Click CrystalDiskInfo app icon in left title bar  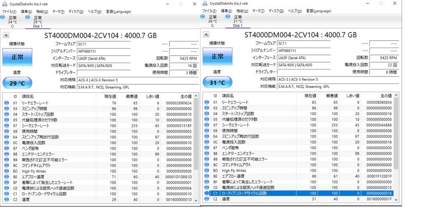tap(5, 4)
